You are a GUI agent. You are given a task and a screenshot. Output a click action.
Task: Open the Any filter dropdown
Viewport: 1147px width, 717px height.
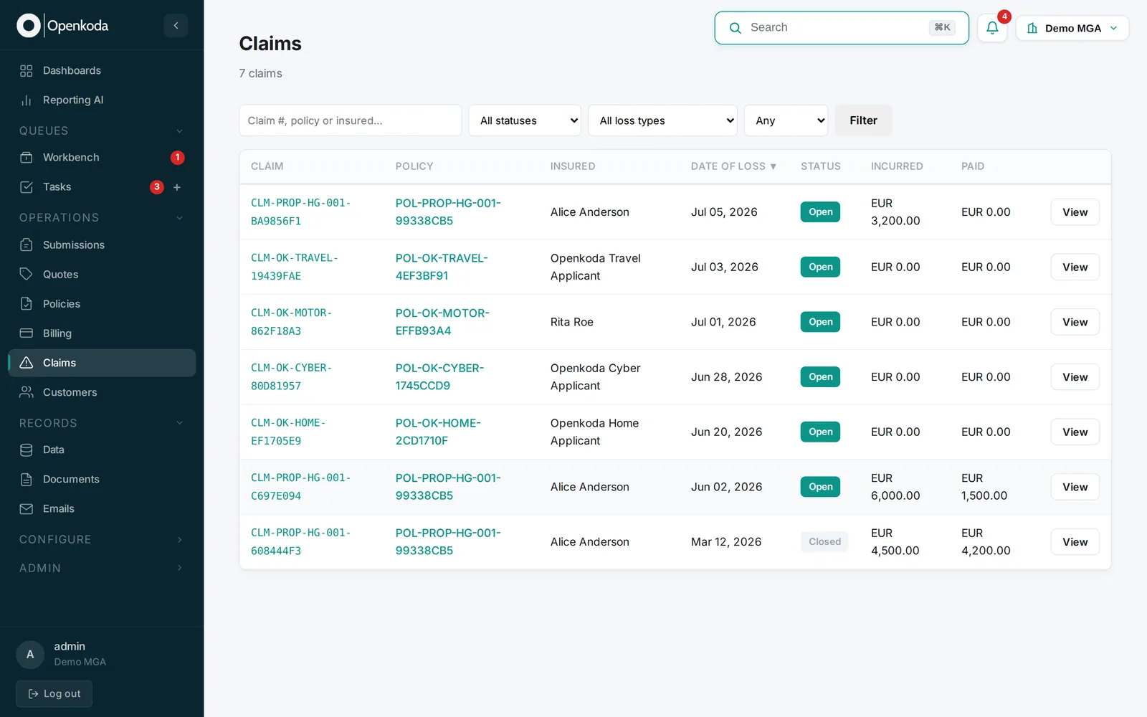coord(786,120)
